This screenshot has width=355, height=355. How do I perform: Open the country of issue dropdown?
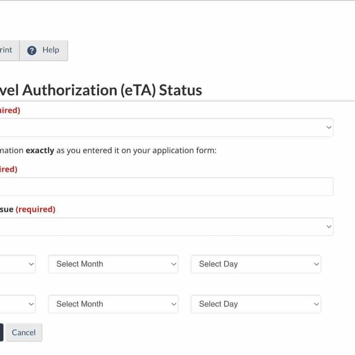[x=164, y=227]
